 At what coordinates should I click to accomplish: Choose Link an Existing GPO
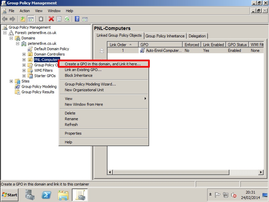[x=104, y=70]
